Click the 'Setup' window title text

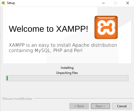click(x=11, y=3)
